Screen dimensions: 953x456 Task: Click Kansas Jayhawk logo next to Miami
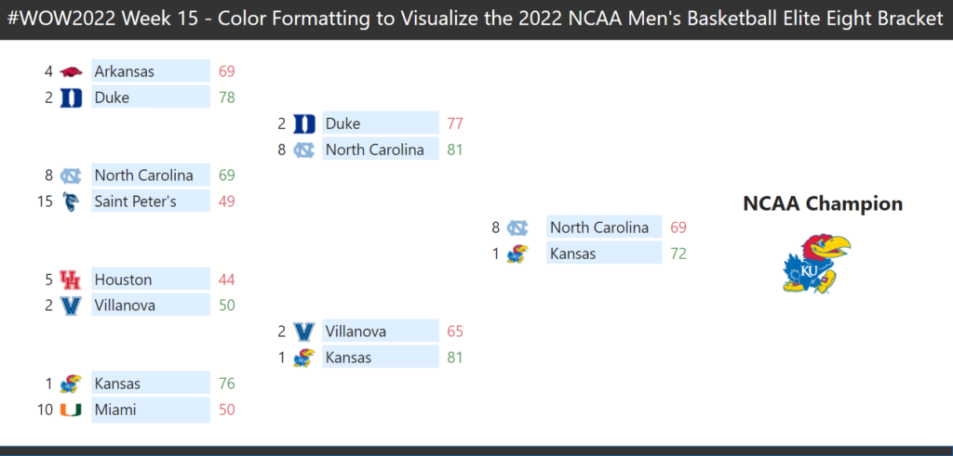71,384
